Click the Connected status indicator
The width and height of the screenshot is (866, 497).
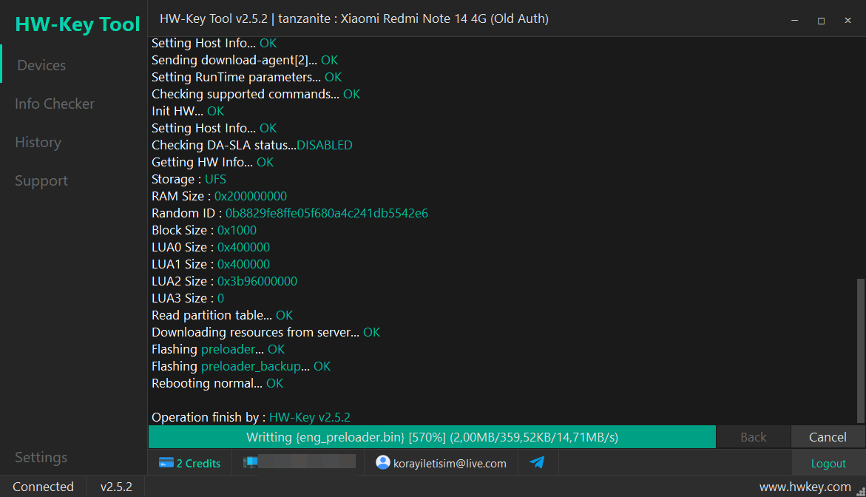click(x=43, y=487)
